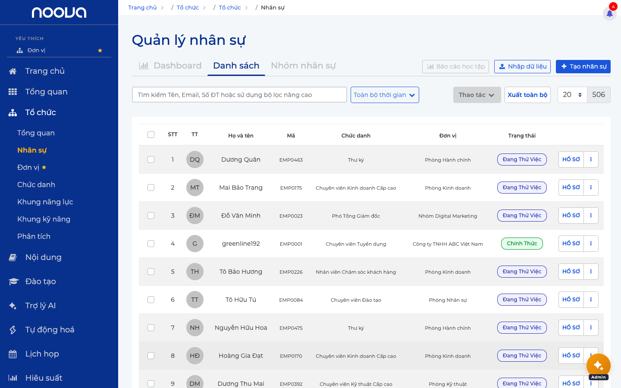Click the Họ và tên column header
The height and width of the screenshot is (388, 621).
click(241, 136)
